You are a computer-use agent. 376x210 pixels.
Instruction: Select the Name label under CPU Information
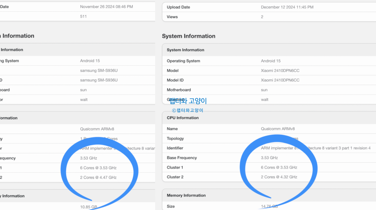172,129
